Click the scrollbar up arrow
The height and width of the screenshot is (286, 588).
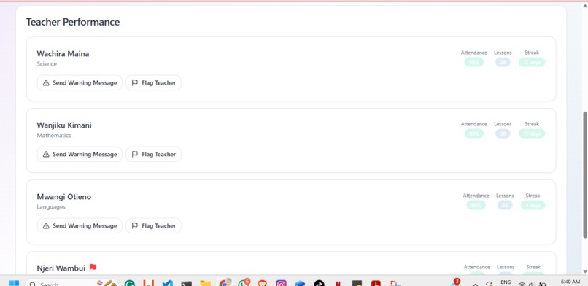pos(584,5)
